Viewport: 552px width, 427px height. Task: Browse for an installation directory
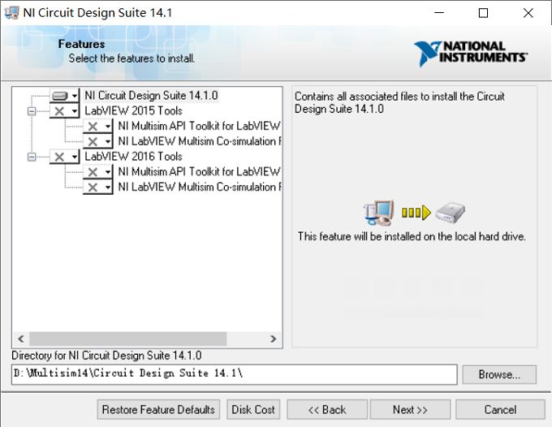[x=499, y=374]
